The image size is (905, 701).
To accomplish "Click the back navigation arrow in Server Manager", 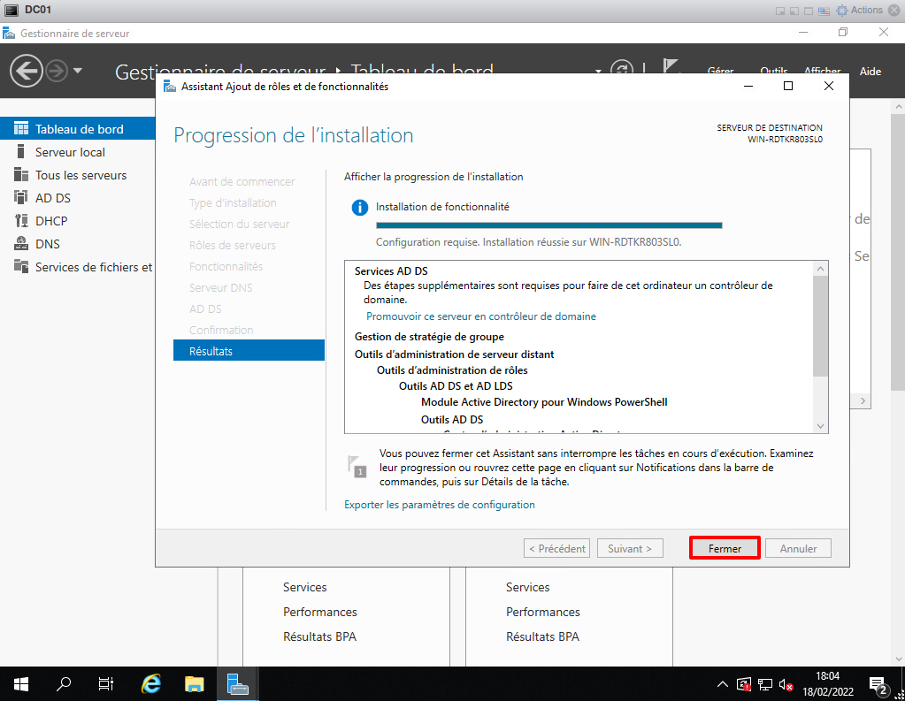I will [x=26, y=71].
